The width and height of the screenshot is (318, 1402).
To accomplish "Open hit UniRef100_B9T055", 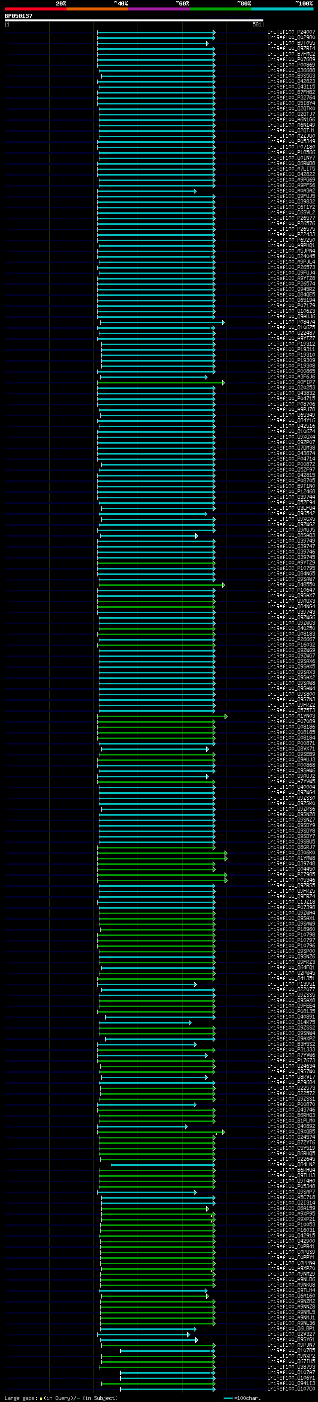I will 291,43.
